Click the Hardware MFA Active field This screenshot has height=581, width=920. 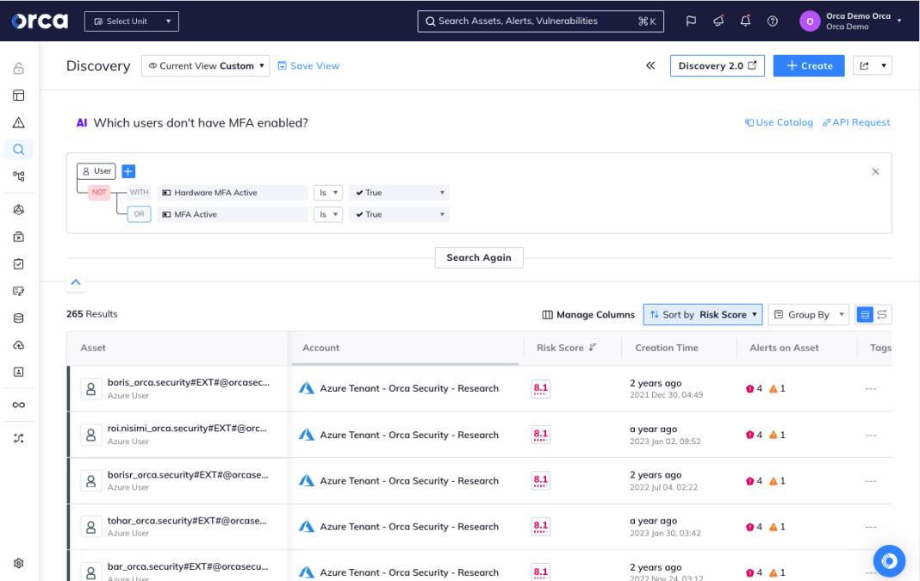pyautogui.click(x=233, y=193)
